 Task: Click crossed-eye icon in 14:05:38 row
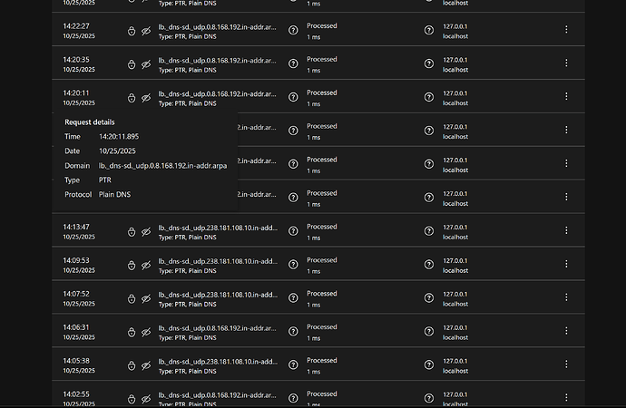(x=146, y=365)
